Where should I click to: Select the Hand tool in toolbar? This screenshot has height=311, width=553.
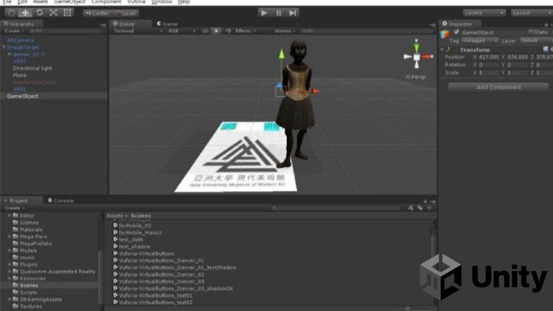click(x=11, y=13)
